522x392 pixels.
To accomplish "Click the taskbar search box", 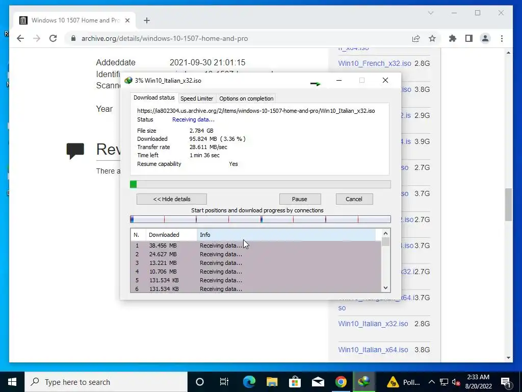I will (106, 382).
